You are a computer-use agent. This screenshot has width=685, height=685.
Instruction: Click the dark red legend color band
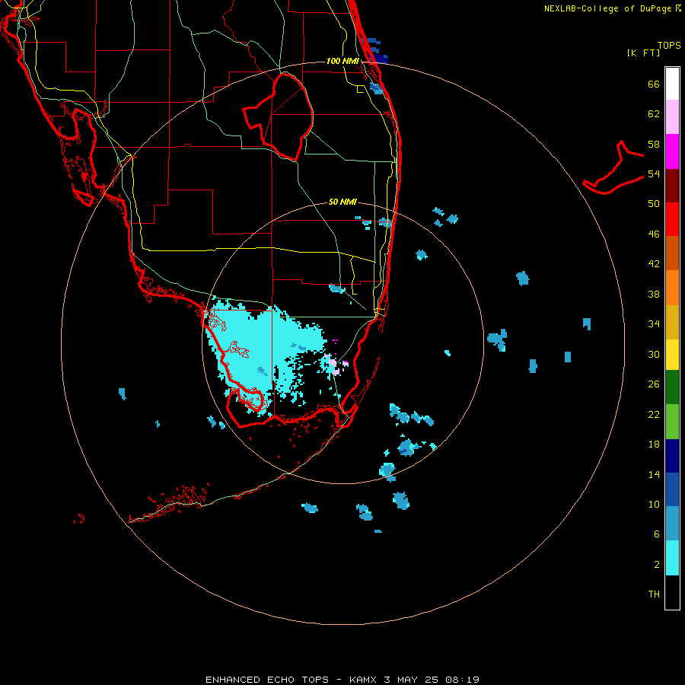coord(672,186)
